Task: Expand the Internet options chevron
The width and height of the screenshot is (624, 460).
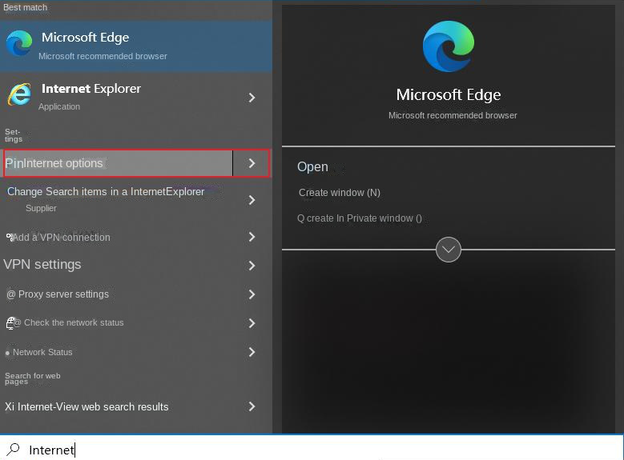Action: [x=252, y=163]
